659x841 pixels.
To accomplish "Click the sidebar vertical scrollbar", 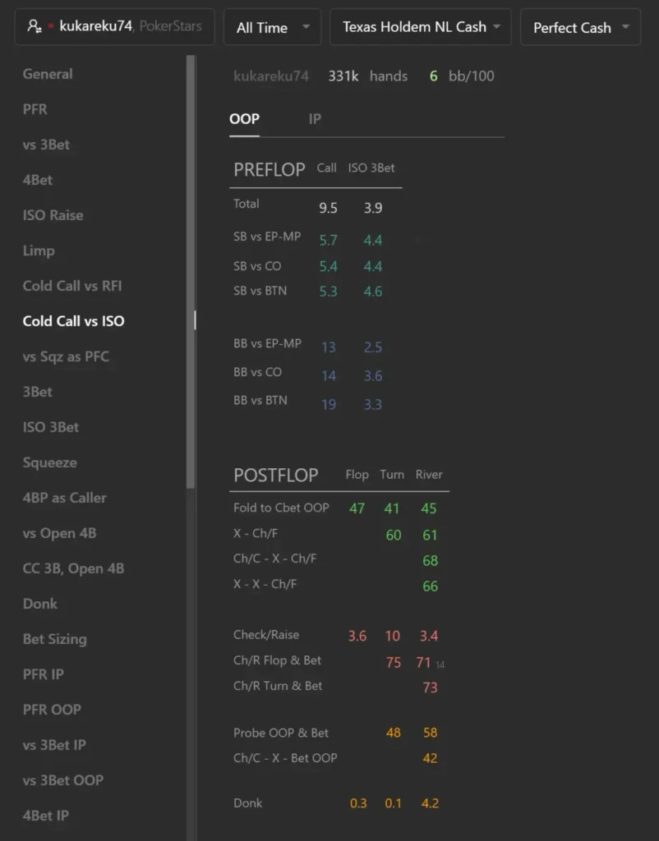I will coord(191,271).
